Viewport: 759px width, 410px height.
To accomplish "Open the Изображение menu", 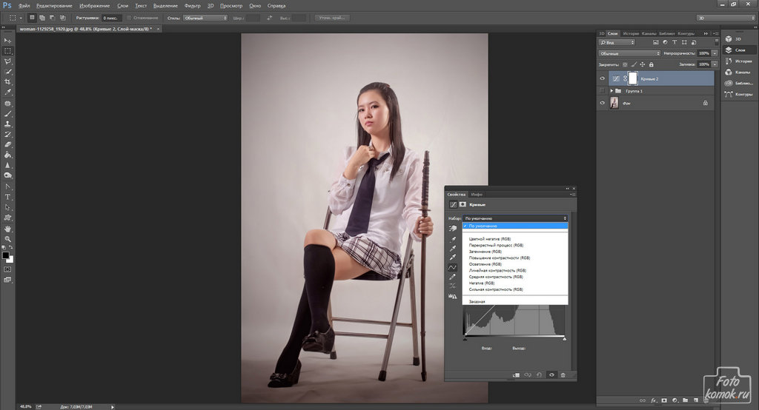I will (x=94, y=6).
